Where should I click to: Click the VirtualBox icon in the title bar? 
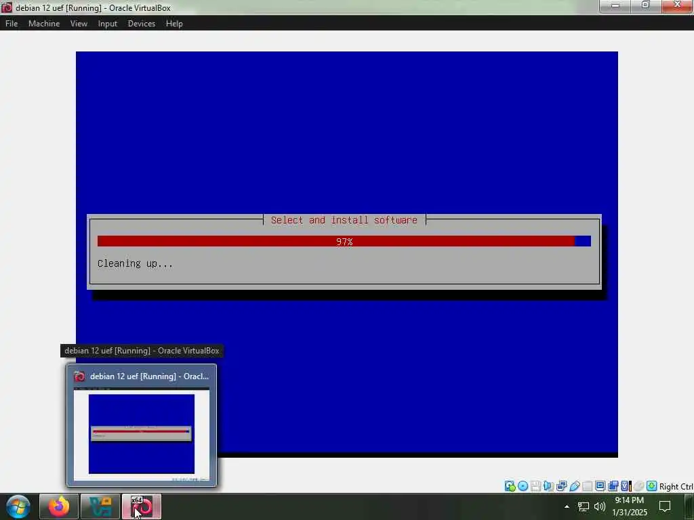click(x=7, y=7)
